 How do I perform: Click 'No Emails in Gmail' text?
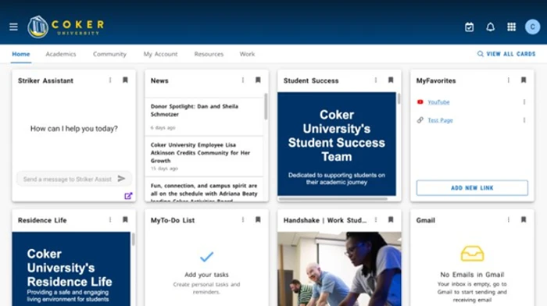(x=472, y=275)
